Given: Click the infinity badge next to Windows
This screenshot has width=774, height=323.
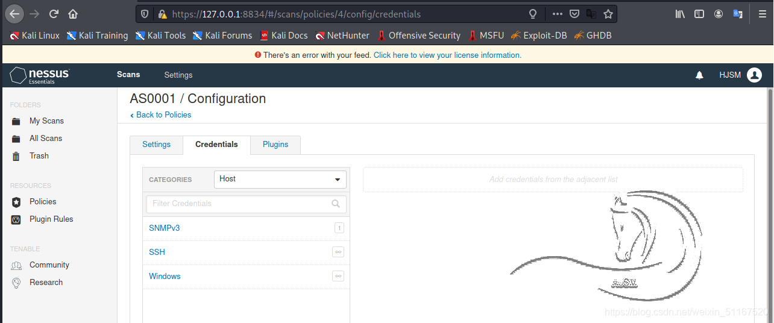Looking at the screenshot, I should (338, 276).
